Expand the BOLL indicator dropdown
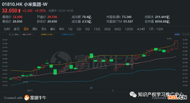 pyautogui.click(x=21, y=35)
